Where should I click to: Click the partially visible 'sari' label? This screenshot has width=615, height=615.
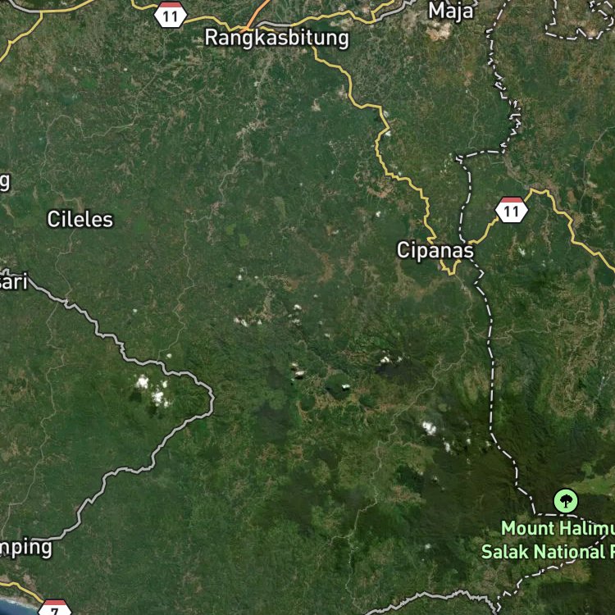point(13,282)
